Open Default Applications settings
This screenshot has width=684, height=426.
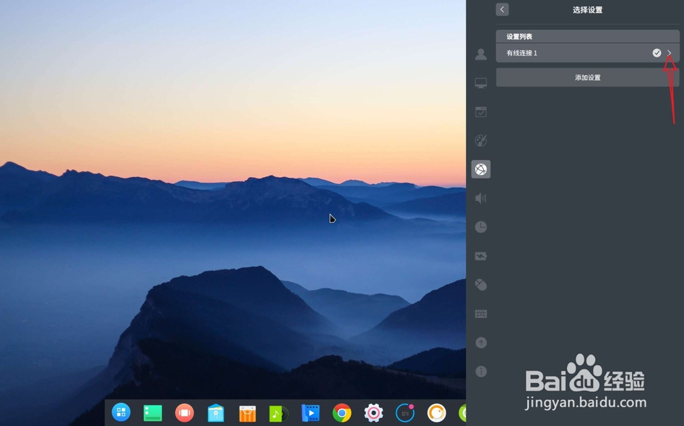[481, 111]
